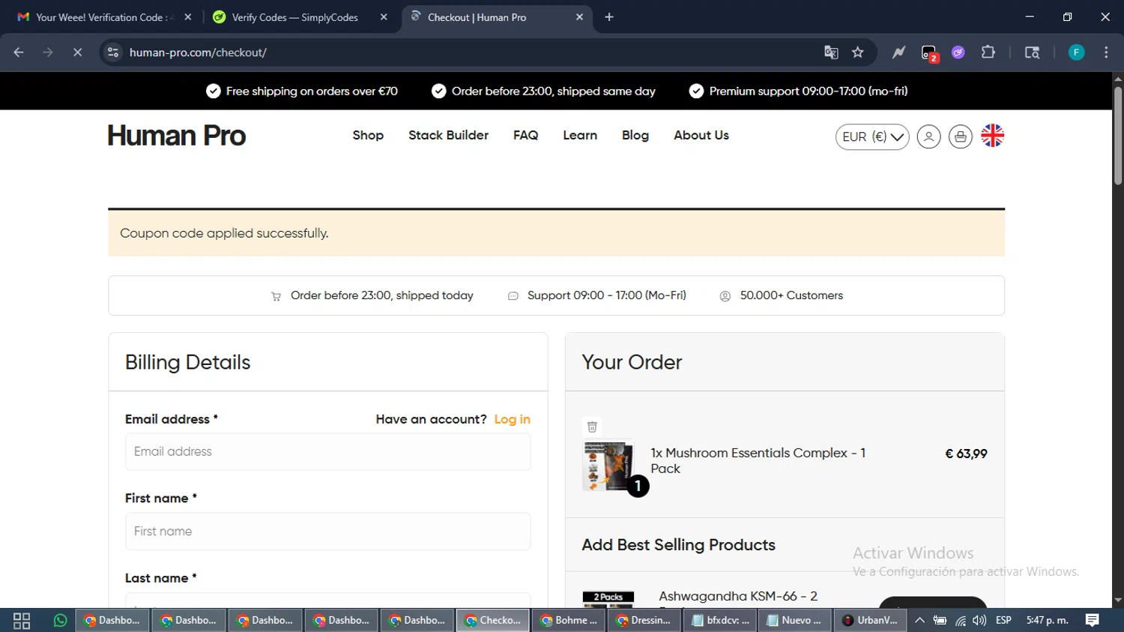Click 'Ashwagandha KSM-66 - 2' product name
Viewport: 1124px width, 632px height.
pos(738,597)
